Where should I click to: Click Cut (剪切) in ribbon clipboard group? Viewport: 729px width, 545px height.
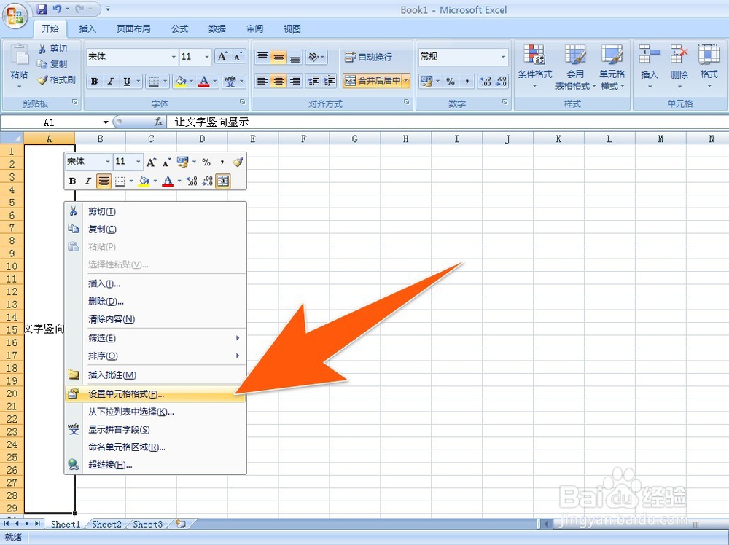(52, 49)
